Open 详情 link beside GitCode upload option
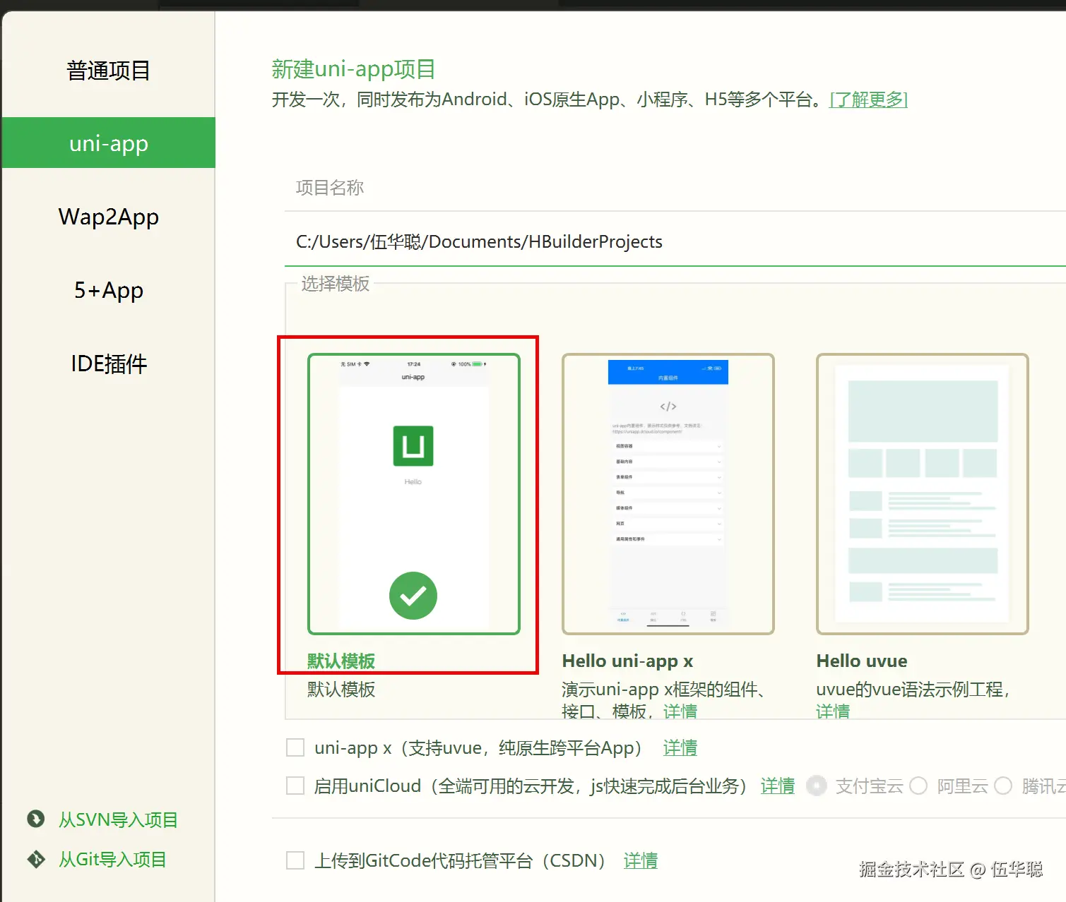1066x902 pixels. (x=641, y=860)
